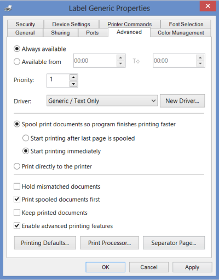Open Separator Page... settings
This screenshot has height=280, width=219.
pos(174,243)
